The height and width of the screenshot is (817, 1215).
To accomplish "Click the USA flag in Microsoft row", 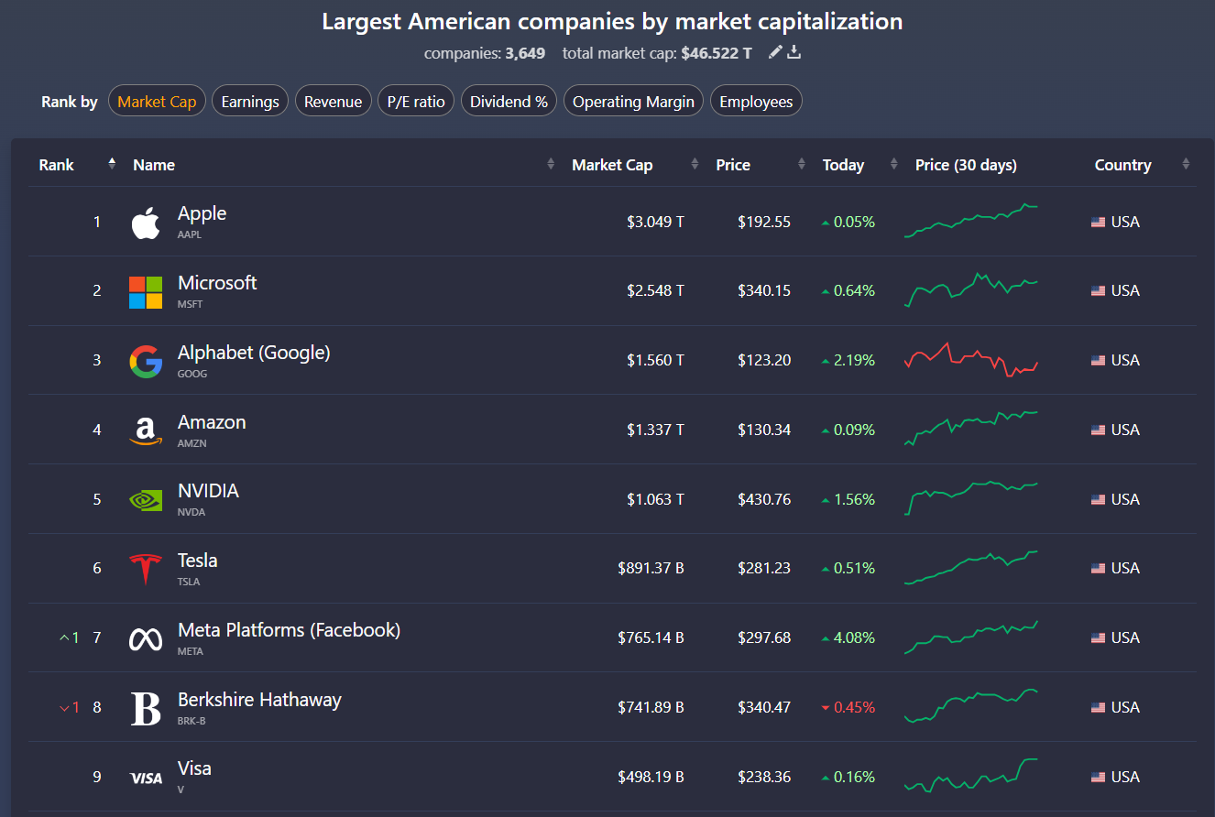I will [1098, 290].
